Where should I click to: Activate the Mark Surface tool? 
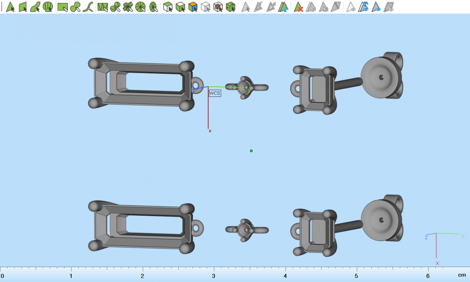35,7
